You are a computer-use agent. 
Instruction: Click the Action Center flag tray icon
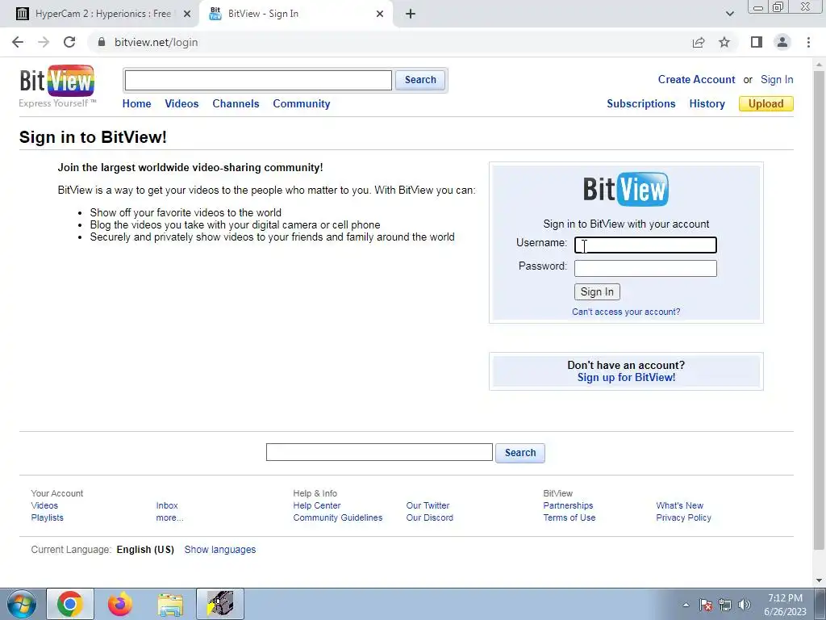(706, 605)
